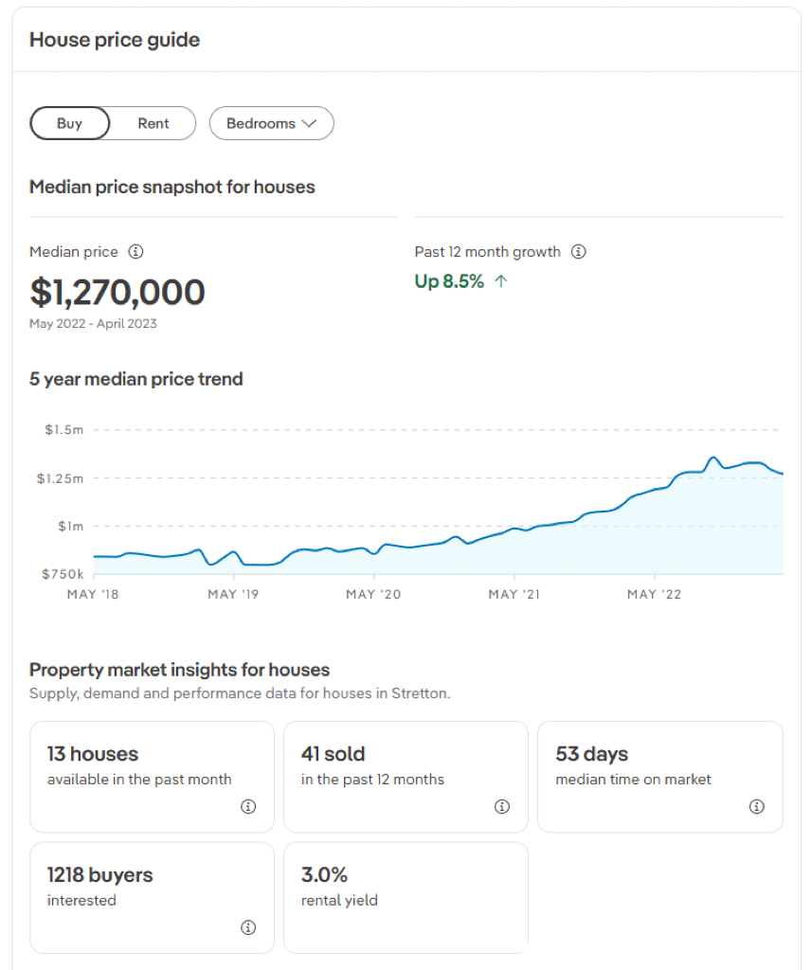
Task: Click 'median time on market' text
Action: (x=633, y=780)
